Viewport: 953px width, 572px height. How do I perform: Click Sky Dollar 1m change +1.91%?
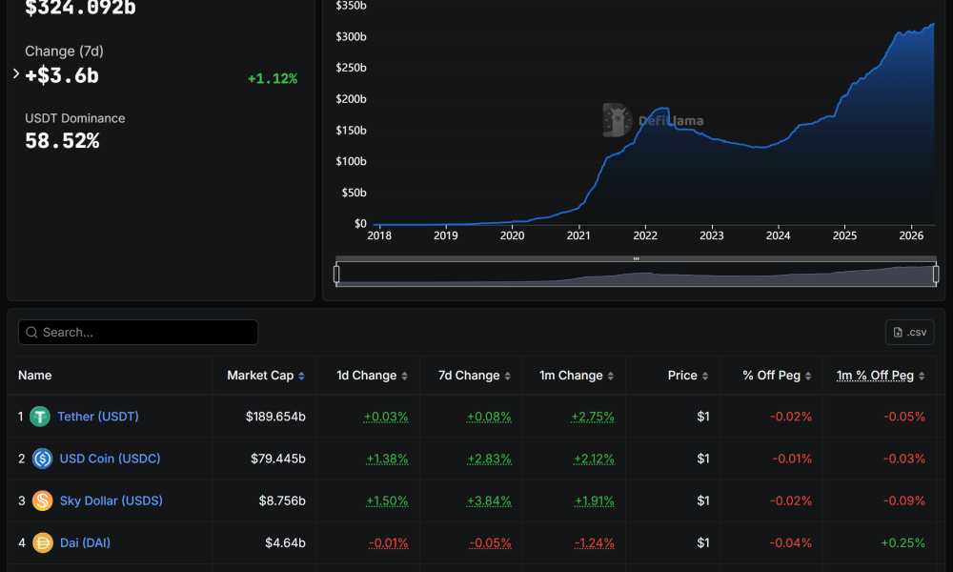pyautogui.click(x=595, y=501)
